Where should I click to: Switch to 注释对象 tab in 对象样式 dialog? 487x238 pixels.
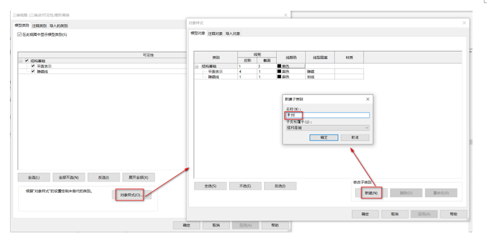(215, 33)
